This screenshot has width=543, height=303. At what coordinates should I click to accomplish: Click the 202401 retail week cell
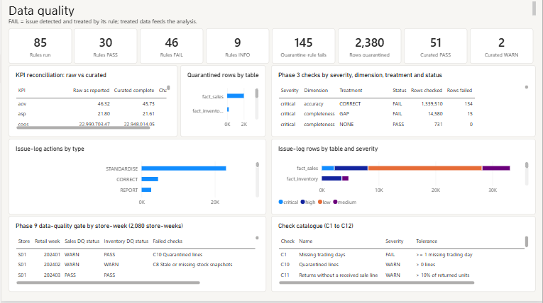(52, 255)
